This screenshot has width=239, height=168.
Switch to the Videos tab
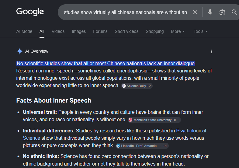click(x=58, y=31)
